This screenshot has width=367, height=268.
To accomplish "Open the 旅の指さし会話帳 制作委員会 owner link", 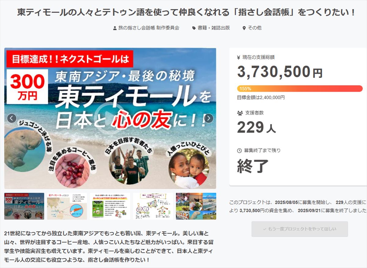I will (x=149, y=28).
